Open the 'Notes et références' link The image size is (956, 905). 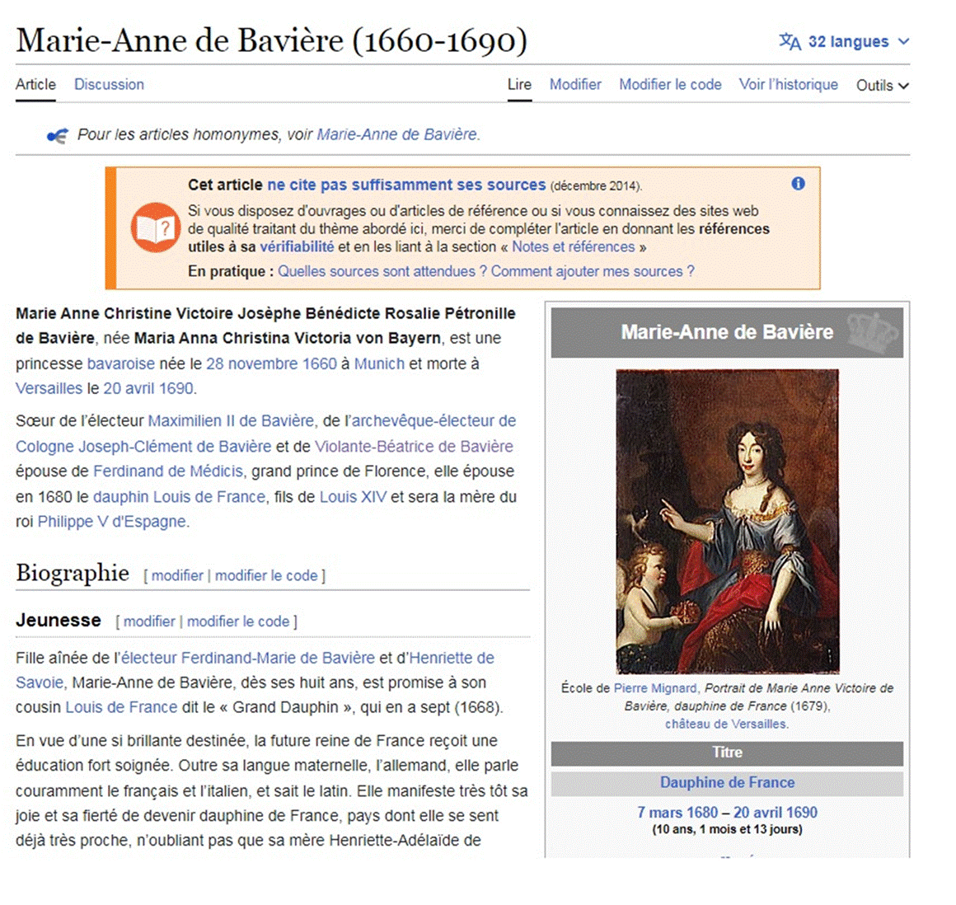coord(573,247)
